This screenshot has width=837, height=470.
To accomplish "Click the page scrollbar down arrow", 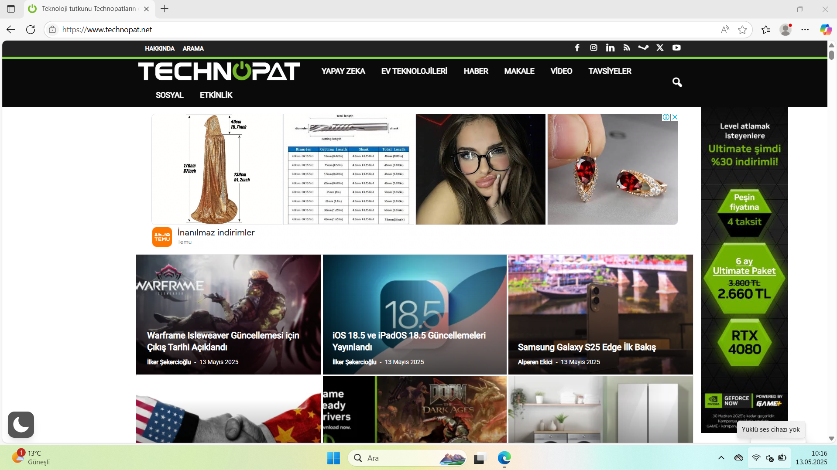I will coord(831,438).
